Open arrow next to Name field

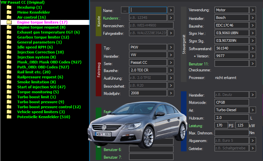[x=171, y=10]
